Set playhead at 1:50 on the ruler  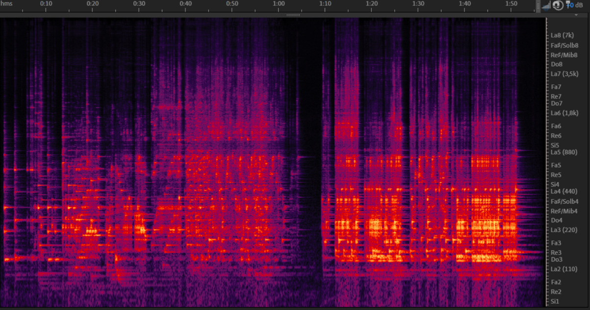tap(511, 3)
